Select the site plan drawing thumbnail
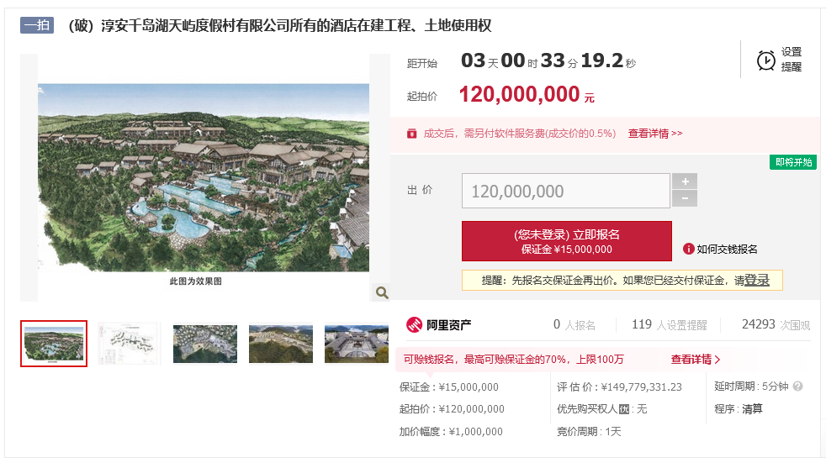The image size is (826, 468). click(x=130, y=344)
